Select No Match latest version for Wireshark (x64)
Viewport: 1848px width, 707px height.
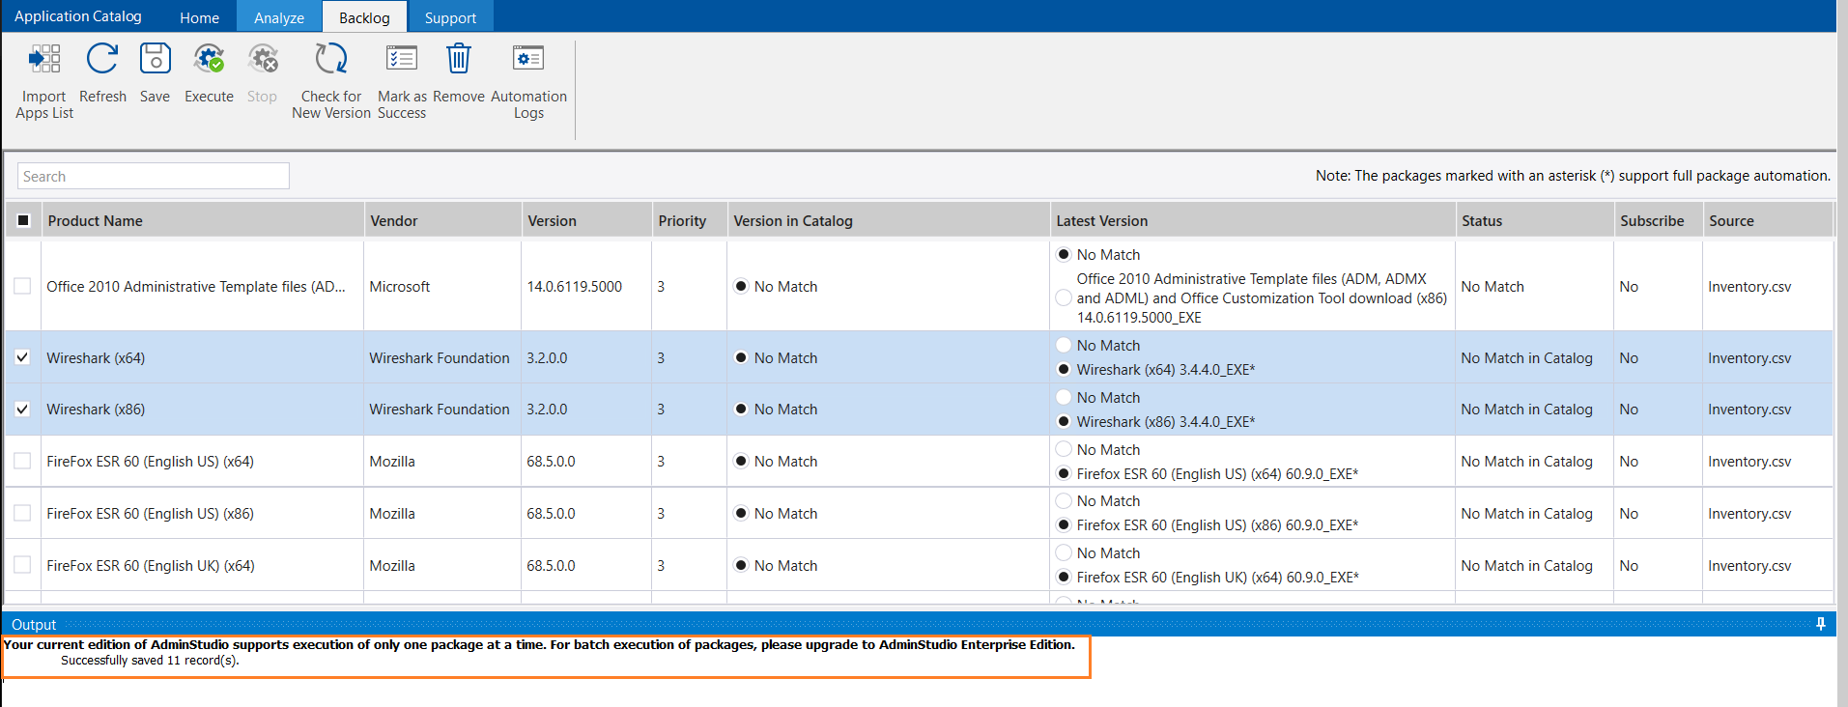point(1064,345)
